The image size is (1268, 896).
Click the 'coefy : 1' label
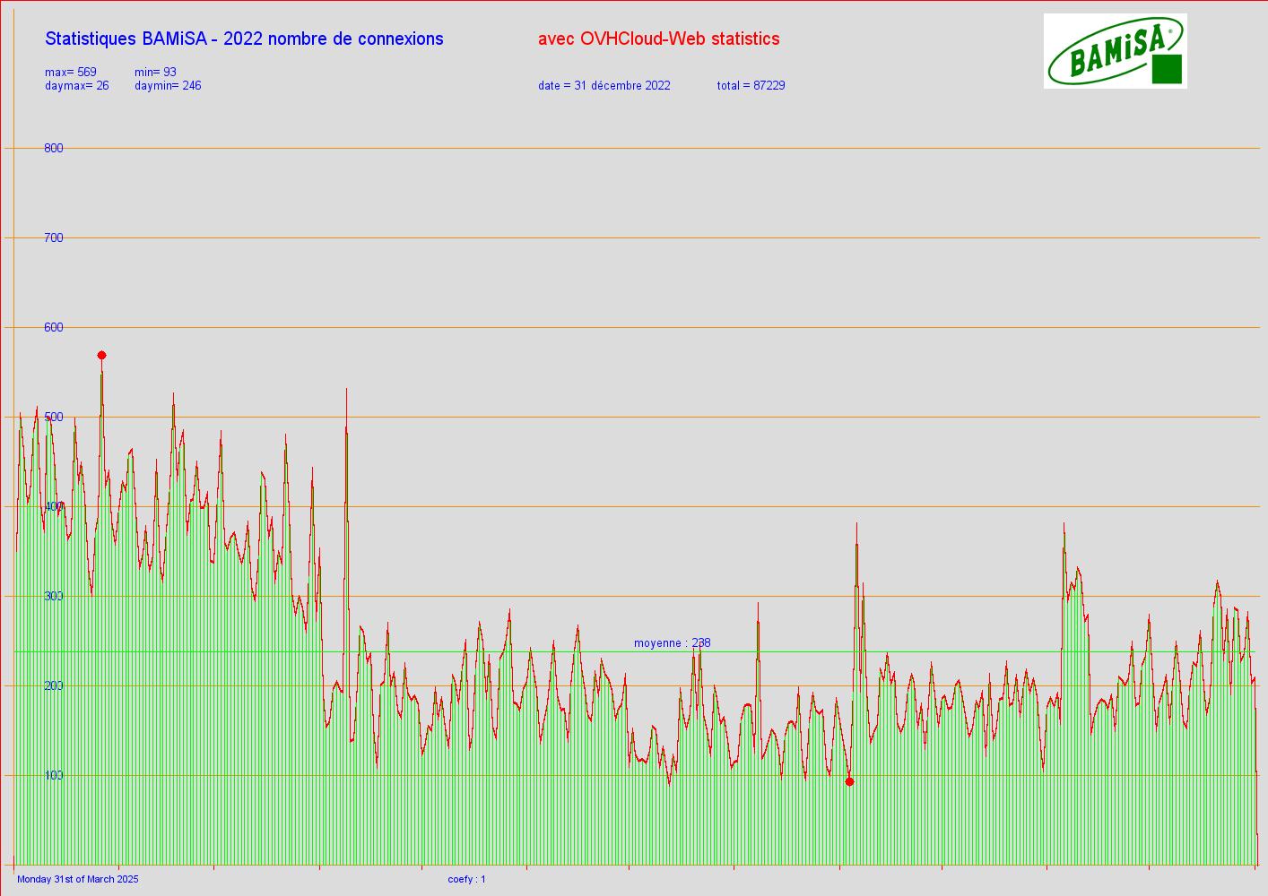[x=466, y=879]
